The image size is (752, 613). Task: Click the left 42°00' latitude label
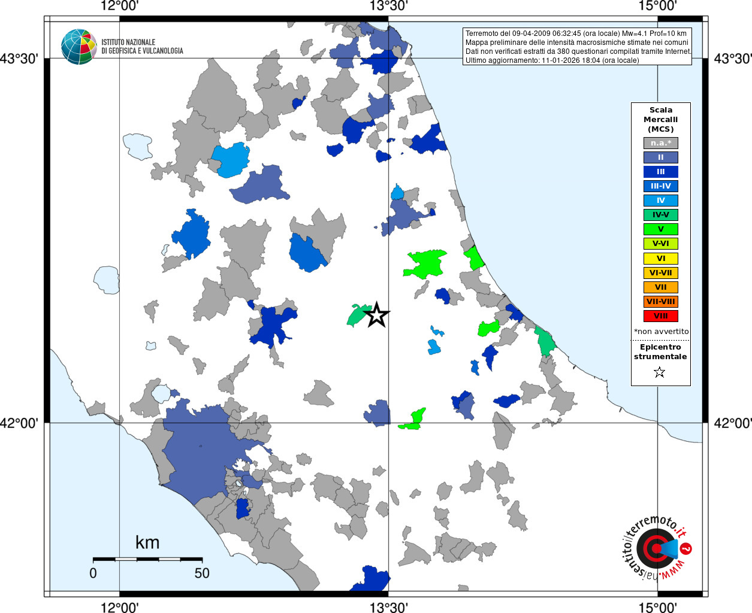point(22,423)
